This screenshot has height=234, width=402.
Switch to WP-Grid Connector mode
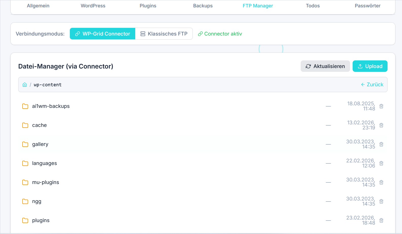coord(103,34)
